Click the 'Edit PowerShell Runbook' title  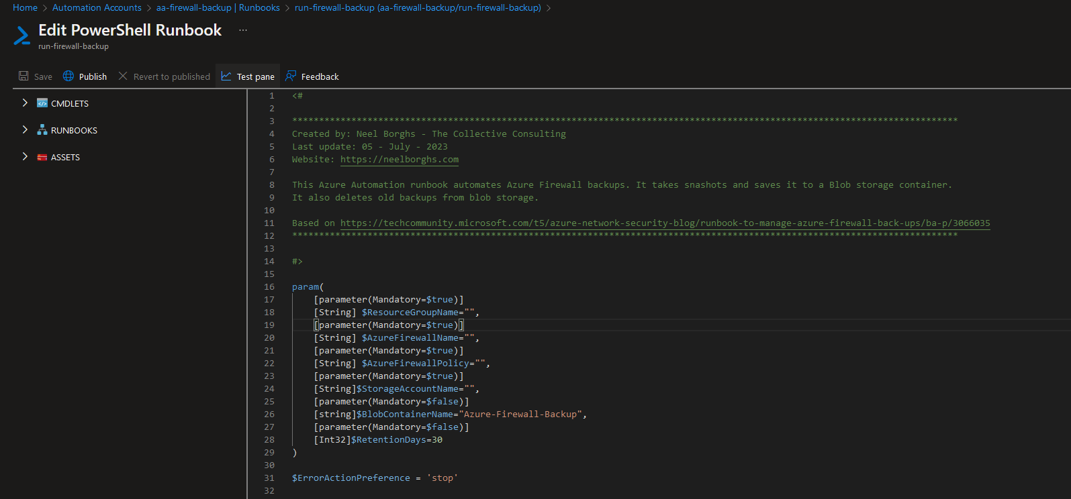point(130,30)
